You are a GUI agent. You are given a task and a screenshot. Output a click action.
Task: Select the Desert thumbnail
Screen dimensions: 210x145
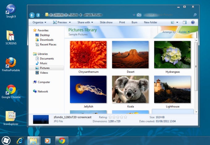click(x=130, y=55)
